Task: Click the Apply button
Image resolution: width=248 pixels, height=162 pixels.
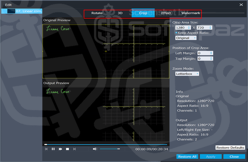Action: tap(211, 157)
